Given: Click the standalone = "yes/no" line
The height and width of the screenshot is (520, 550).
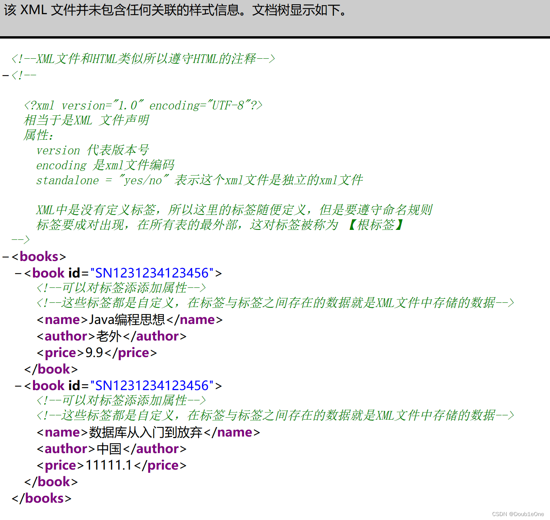Looking at the screenshot, I should (x=200, y=180).
